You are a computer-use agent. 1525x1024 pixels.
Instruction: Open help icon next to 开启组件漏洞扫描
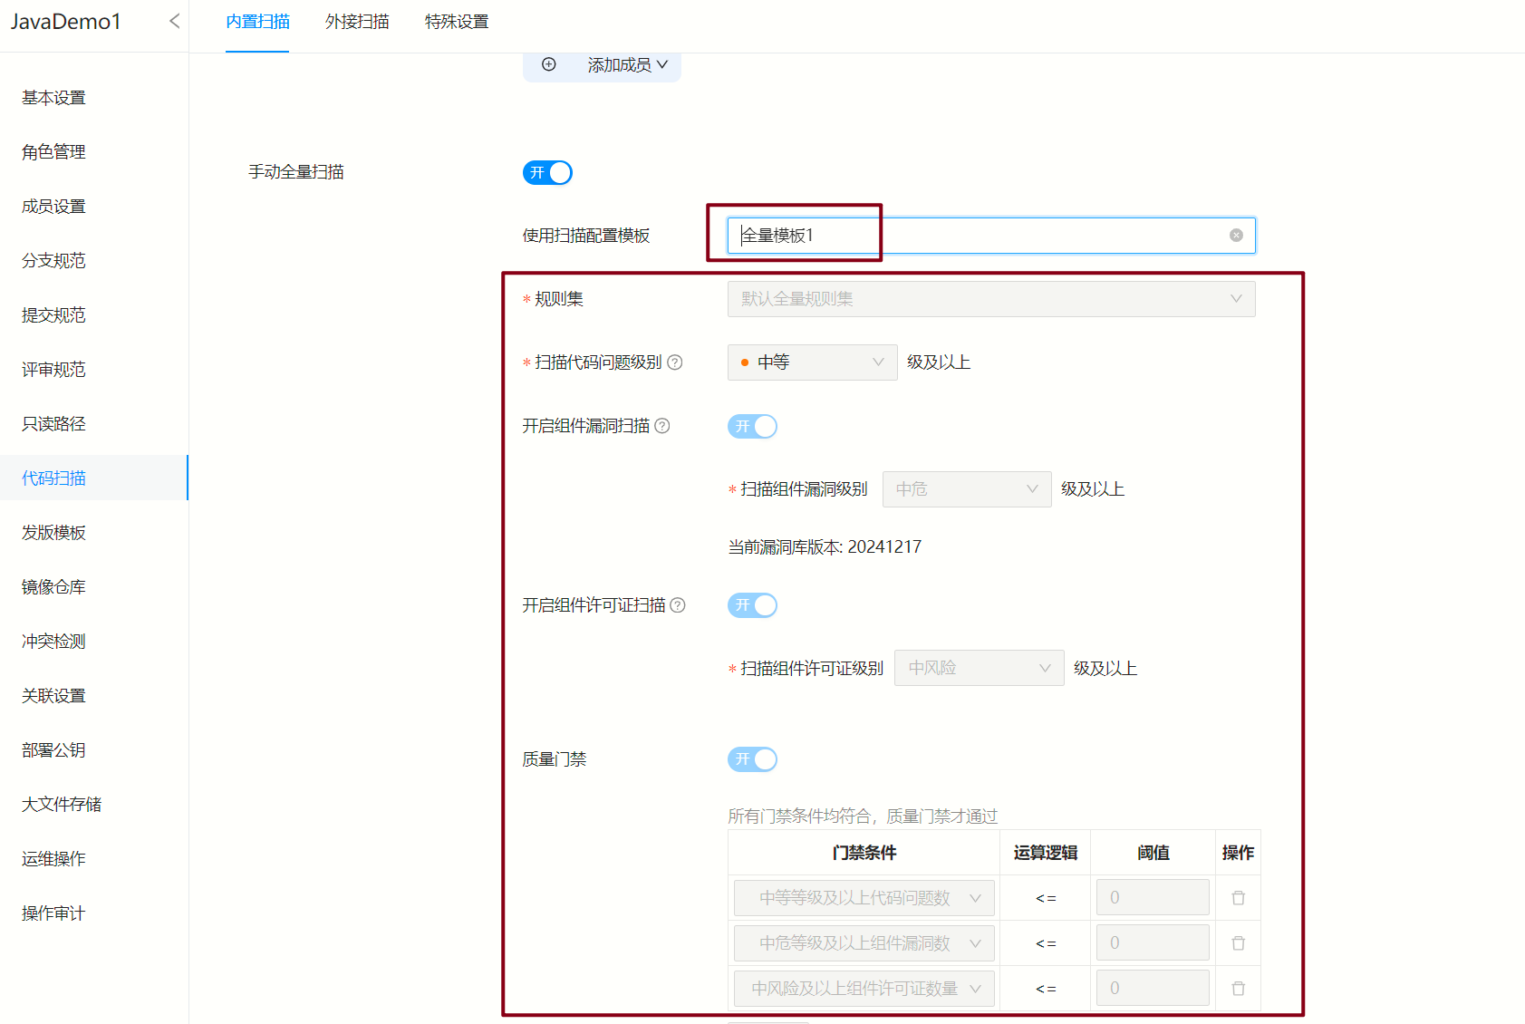tap(662, 426)
